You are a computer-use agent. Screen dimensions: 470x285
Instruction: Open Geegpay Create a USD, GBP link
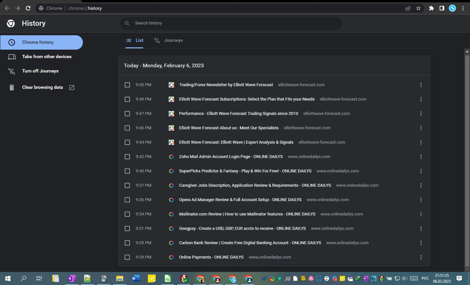click(243, 229)
